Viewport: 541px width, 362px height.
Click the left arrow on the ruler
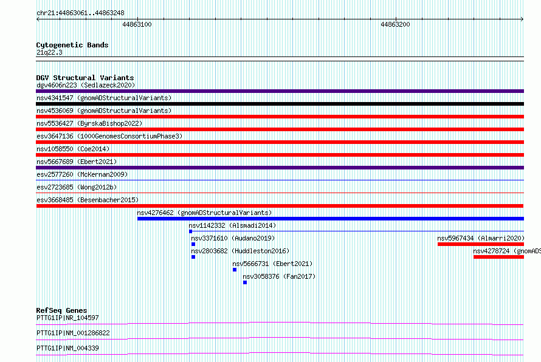pyautogui.click(x=38, y=19)
